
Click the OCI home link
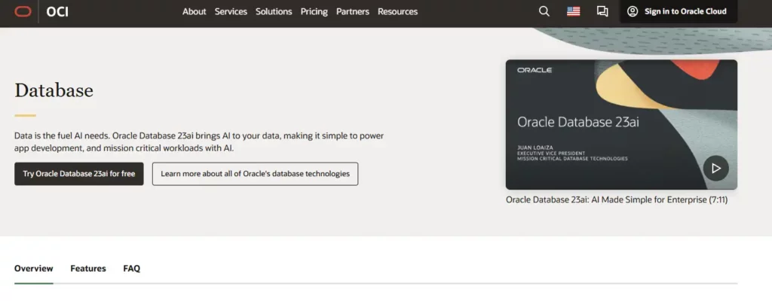(x=57, y=11)
